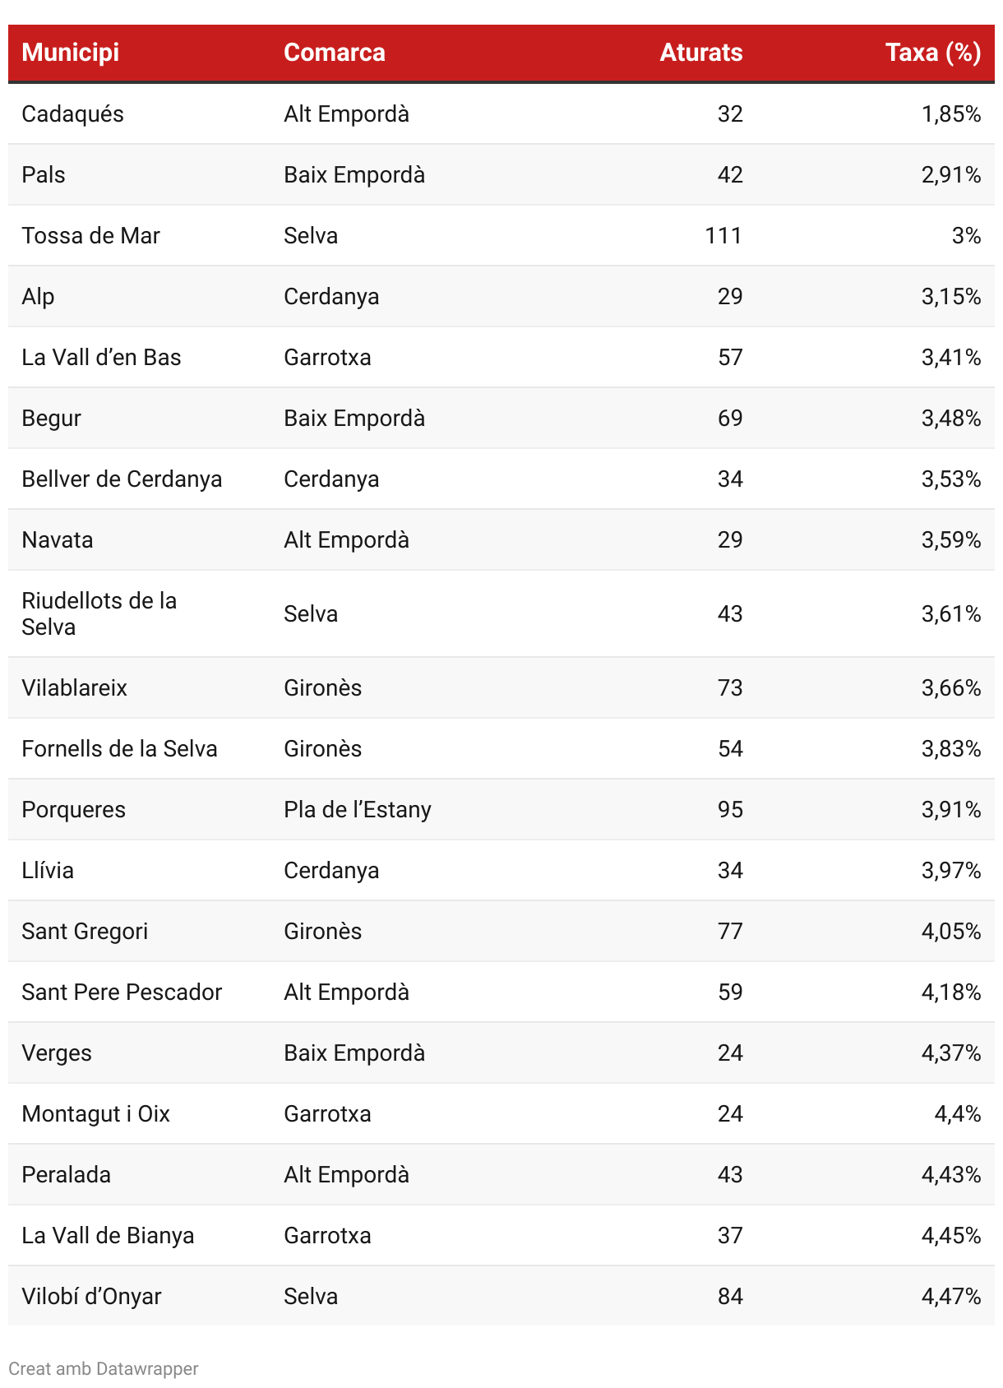Open the Creat amb Datawrapper link
Viewport: 1003px width, 1388px height.
[104, 1368]
